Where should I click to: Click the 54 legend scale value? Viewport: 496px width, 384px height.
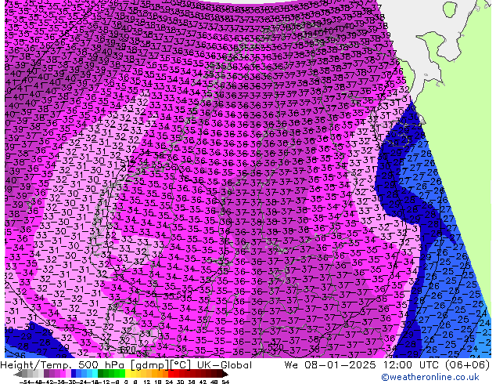point(225,382)
